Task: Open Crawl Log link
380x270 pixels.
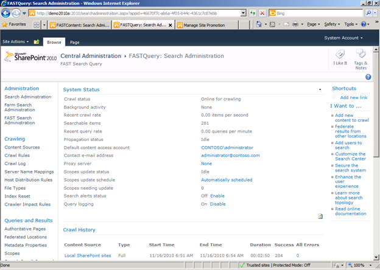Action: point(15,164)
